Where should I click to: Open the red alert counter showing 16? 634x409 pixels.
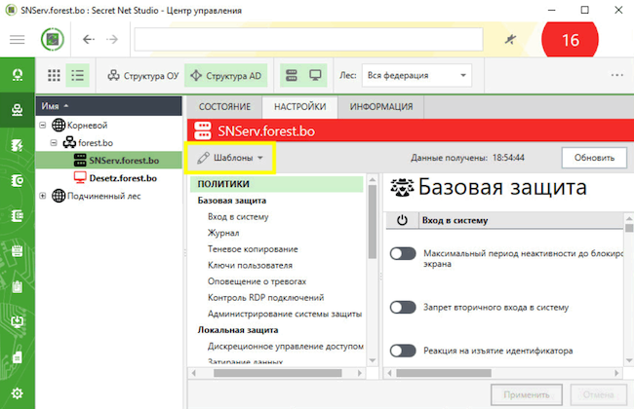click(571, 40)
